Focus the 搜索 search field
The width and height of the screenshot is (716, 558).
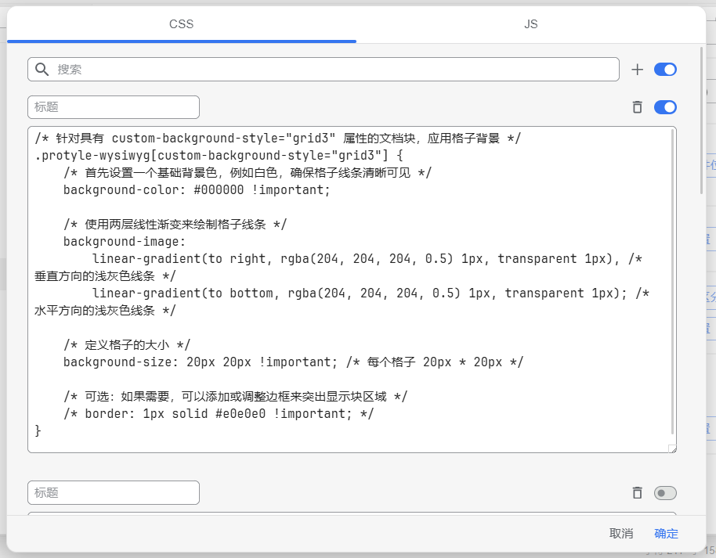(329, 69)
